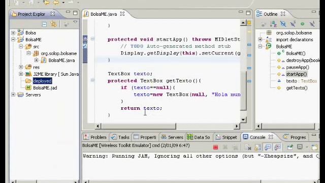Collapse the BolsaME project node
The width and height of the screenshot is (325, 183).
(x=13, y=40)
